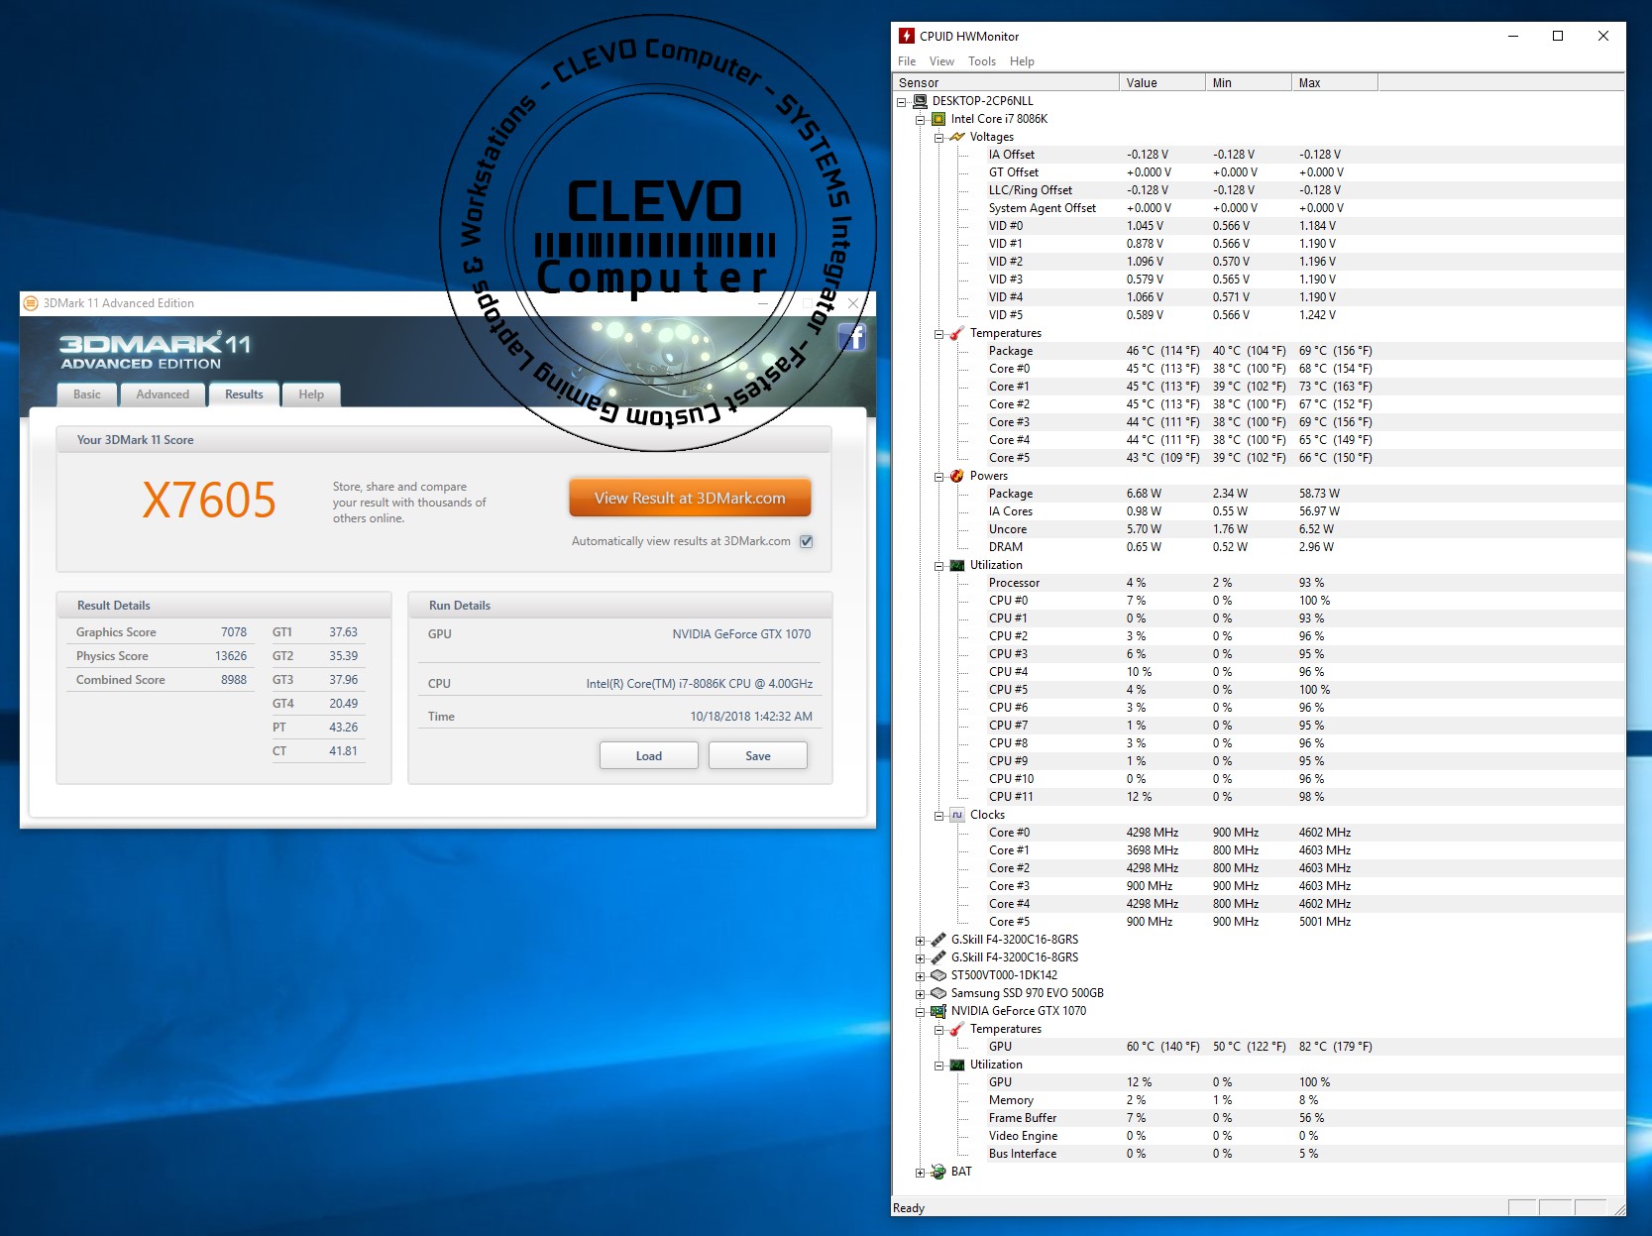Click the Physics Score value 13626
This screenshot has width=1652, height=1236.
pos(231,656)
